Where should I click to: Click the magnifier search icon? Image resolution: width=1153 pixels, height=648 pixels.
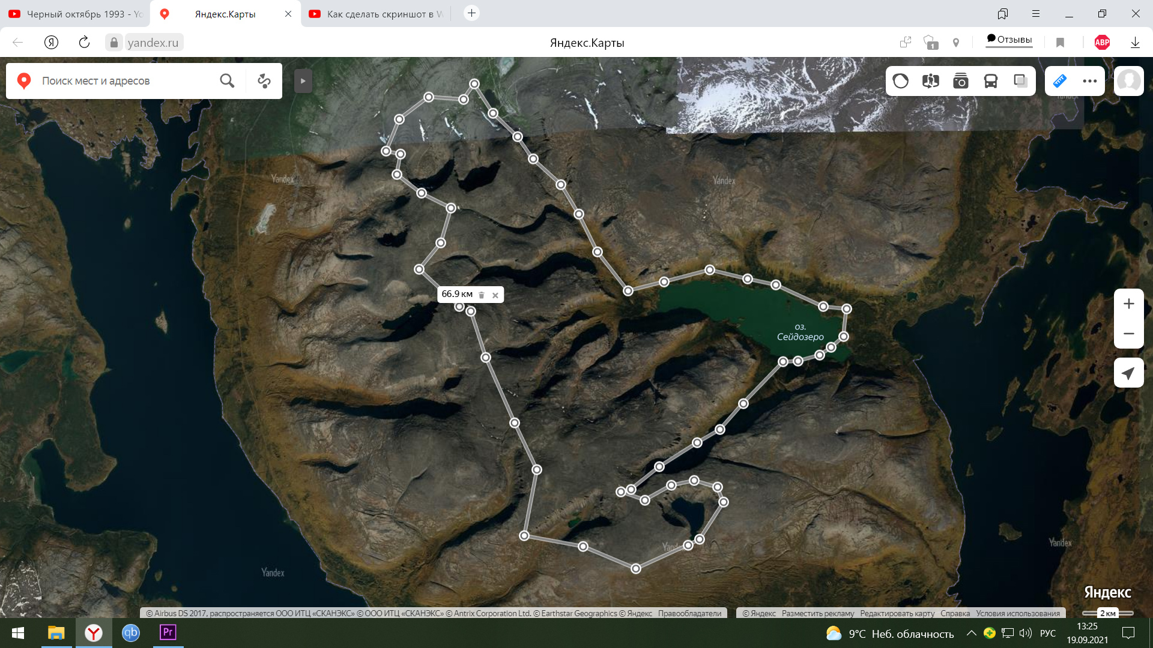pos(227,81)
